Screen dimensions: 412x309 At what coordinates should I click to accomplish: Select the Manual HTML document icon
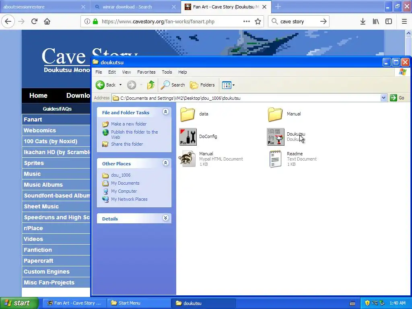click(x=187, y=159)
